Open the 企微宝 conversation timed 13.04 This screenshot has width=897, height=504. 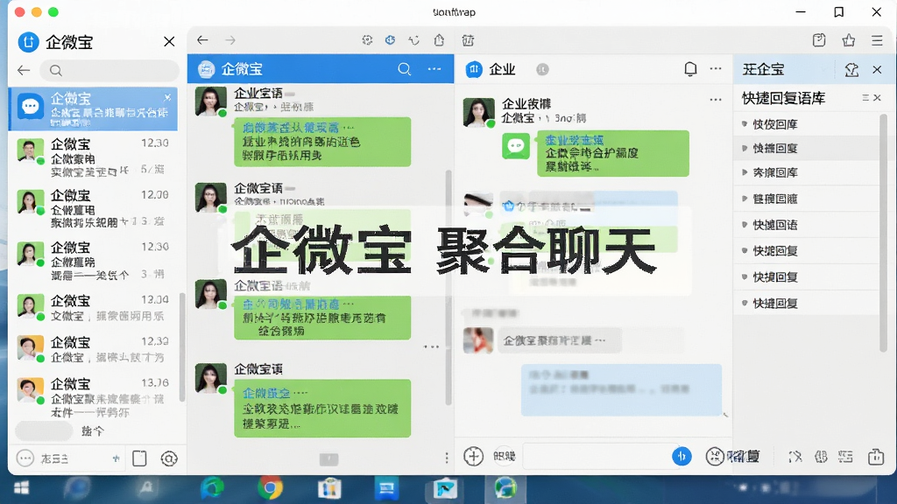[94, 307]
